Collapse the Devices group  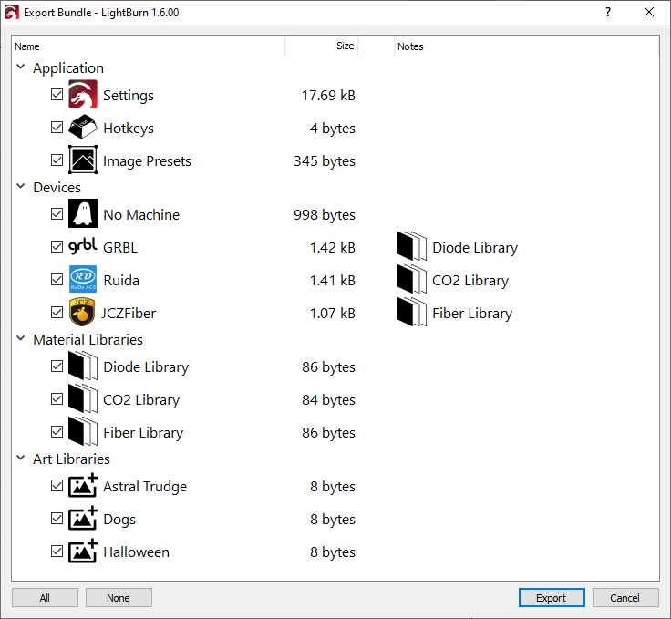tap(21, 186)
